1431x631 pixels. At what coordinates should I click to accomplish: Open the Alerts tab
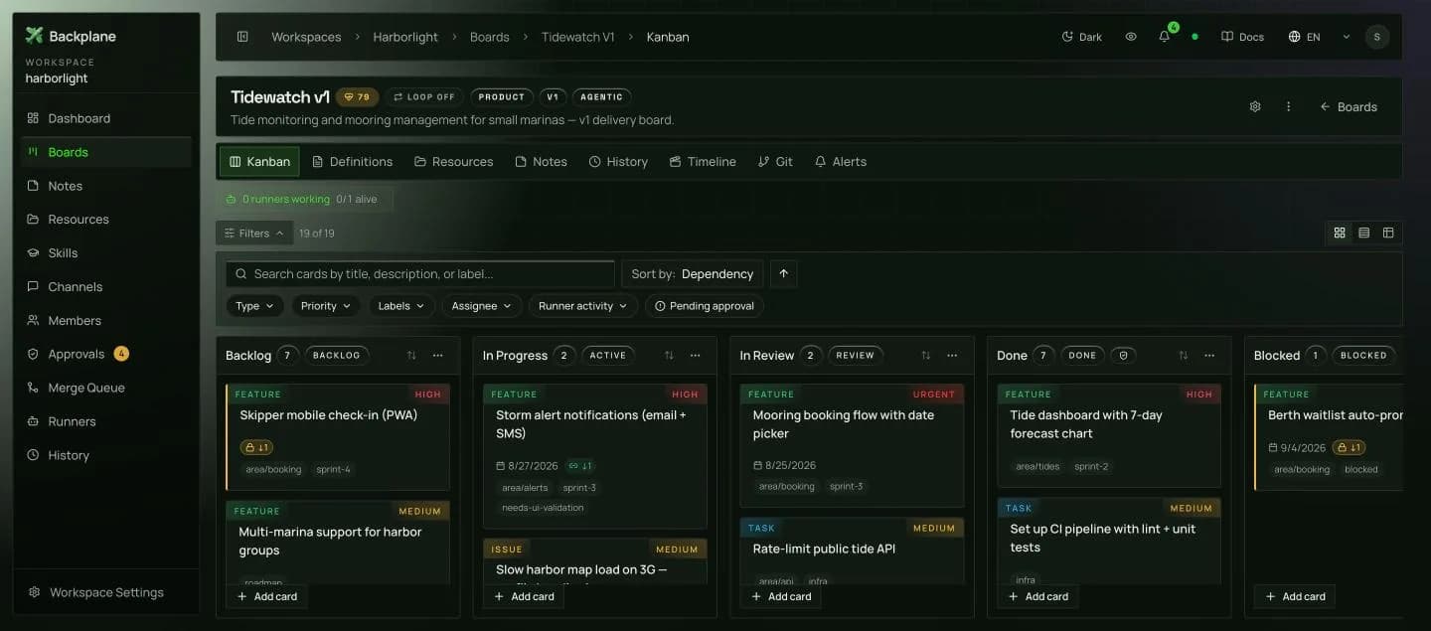tap(841, 162)
